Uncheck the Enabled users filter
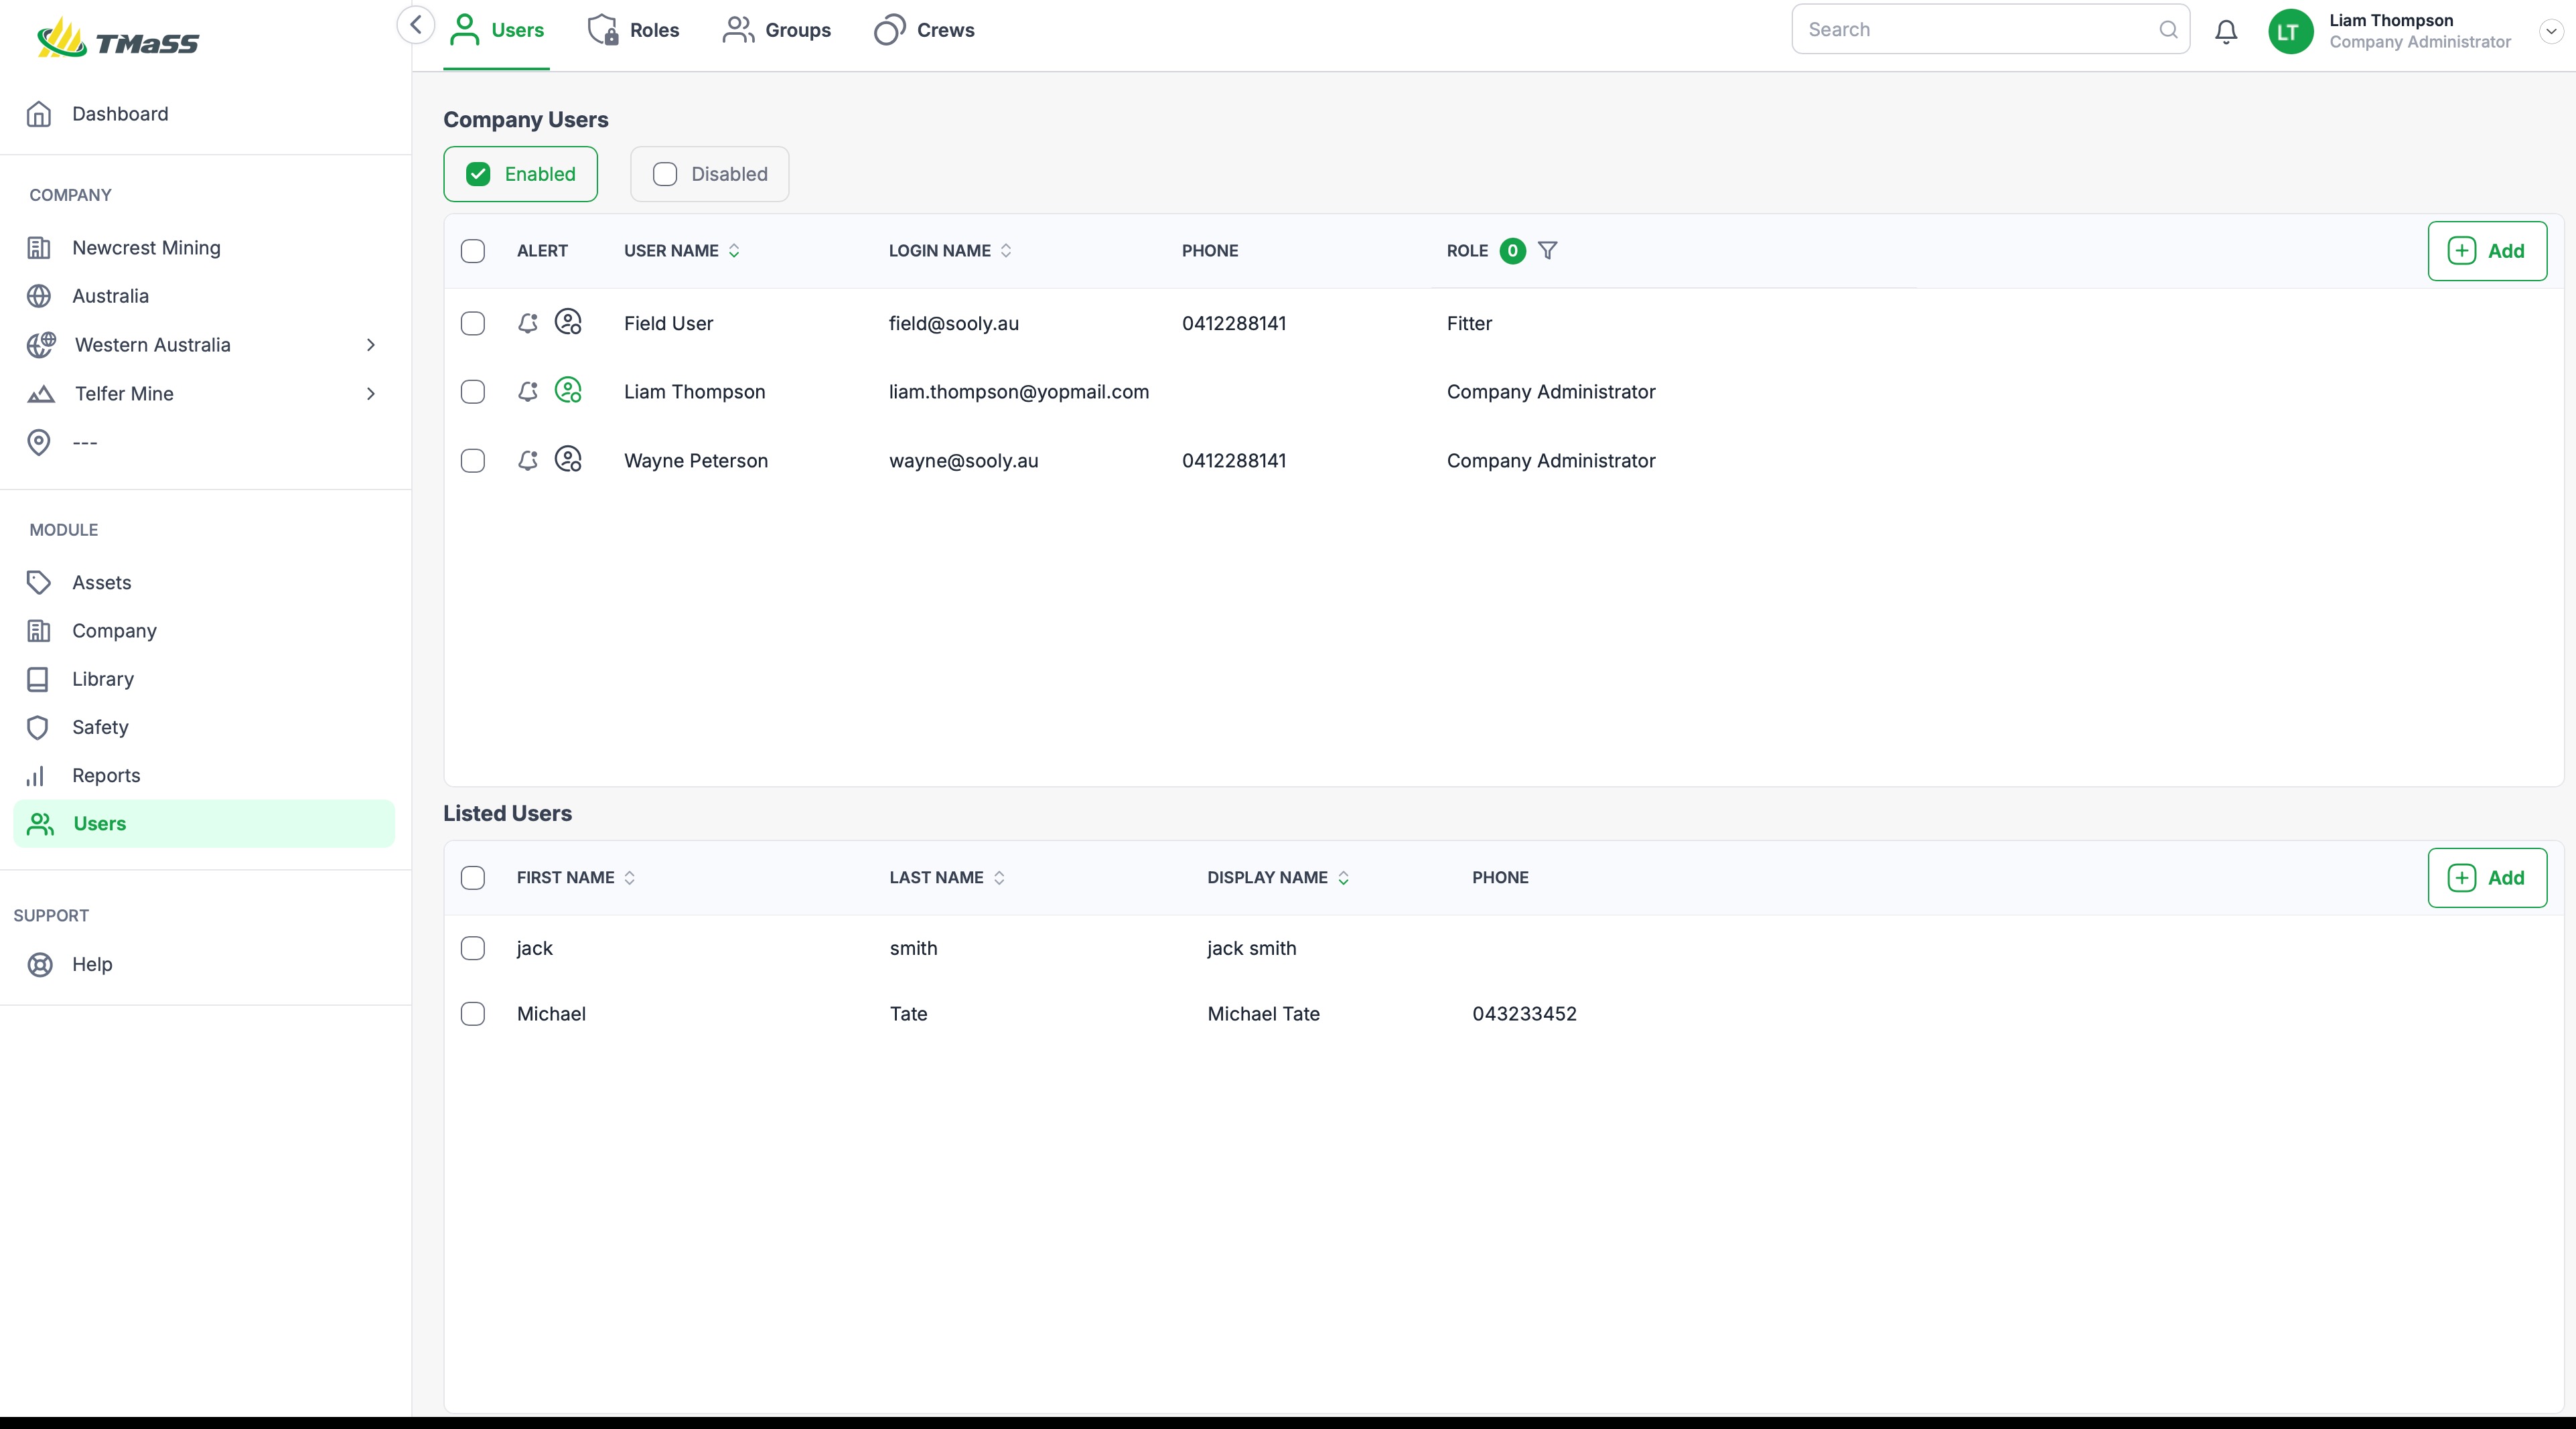The image size is (2576, 1429). (479, 174)
